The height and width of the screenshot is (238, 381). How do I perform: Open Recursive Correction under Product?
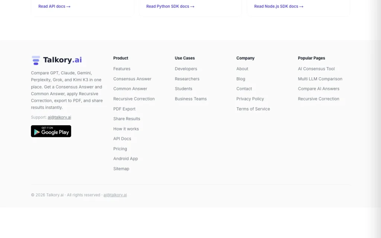point(134,99)
